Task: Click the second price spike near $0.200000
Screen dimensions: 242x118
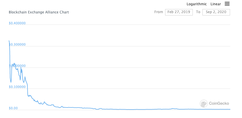Action: (21, 67)
